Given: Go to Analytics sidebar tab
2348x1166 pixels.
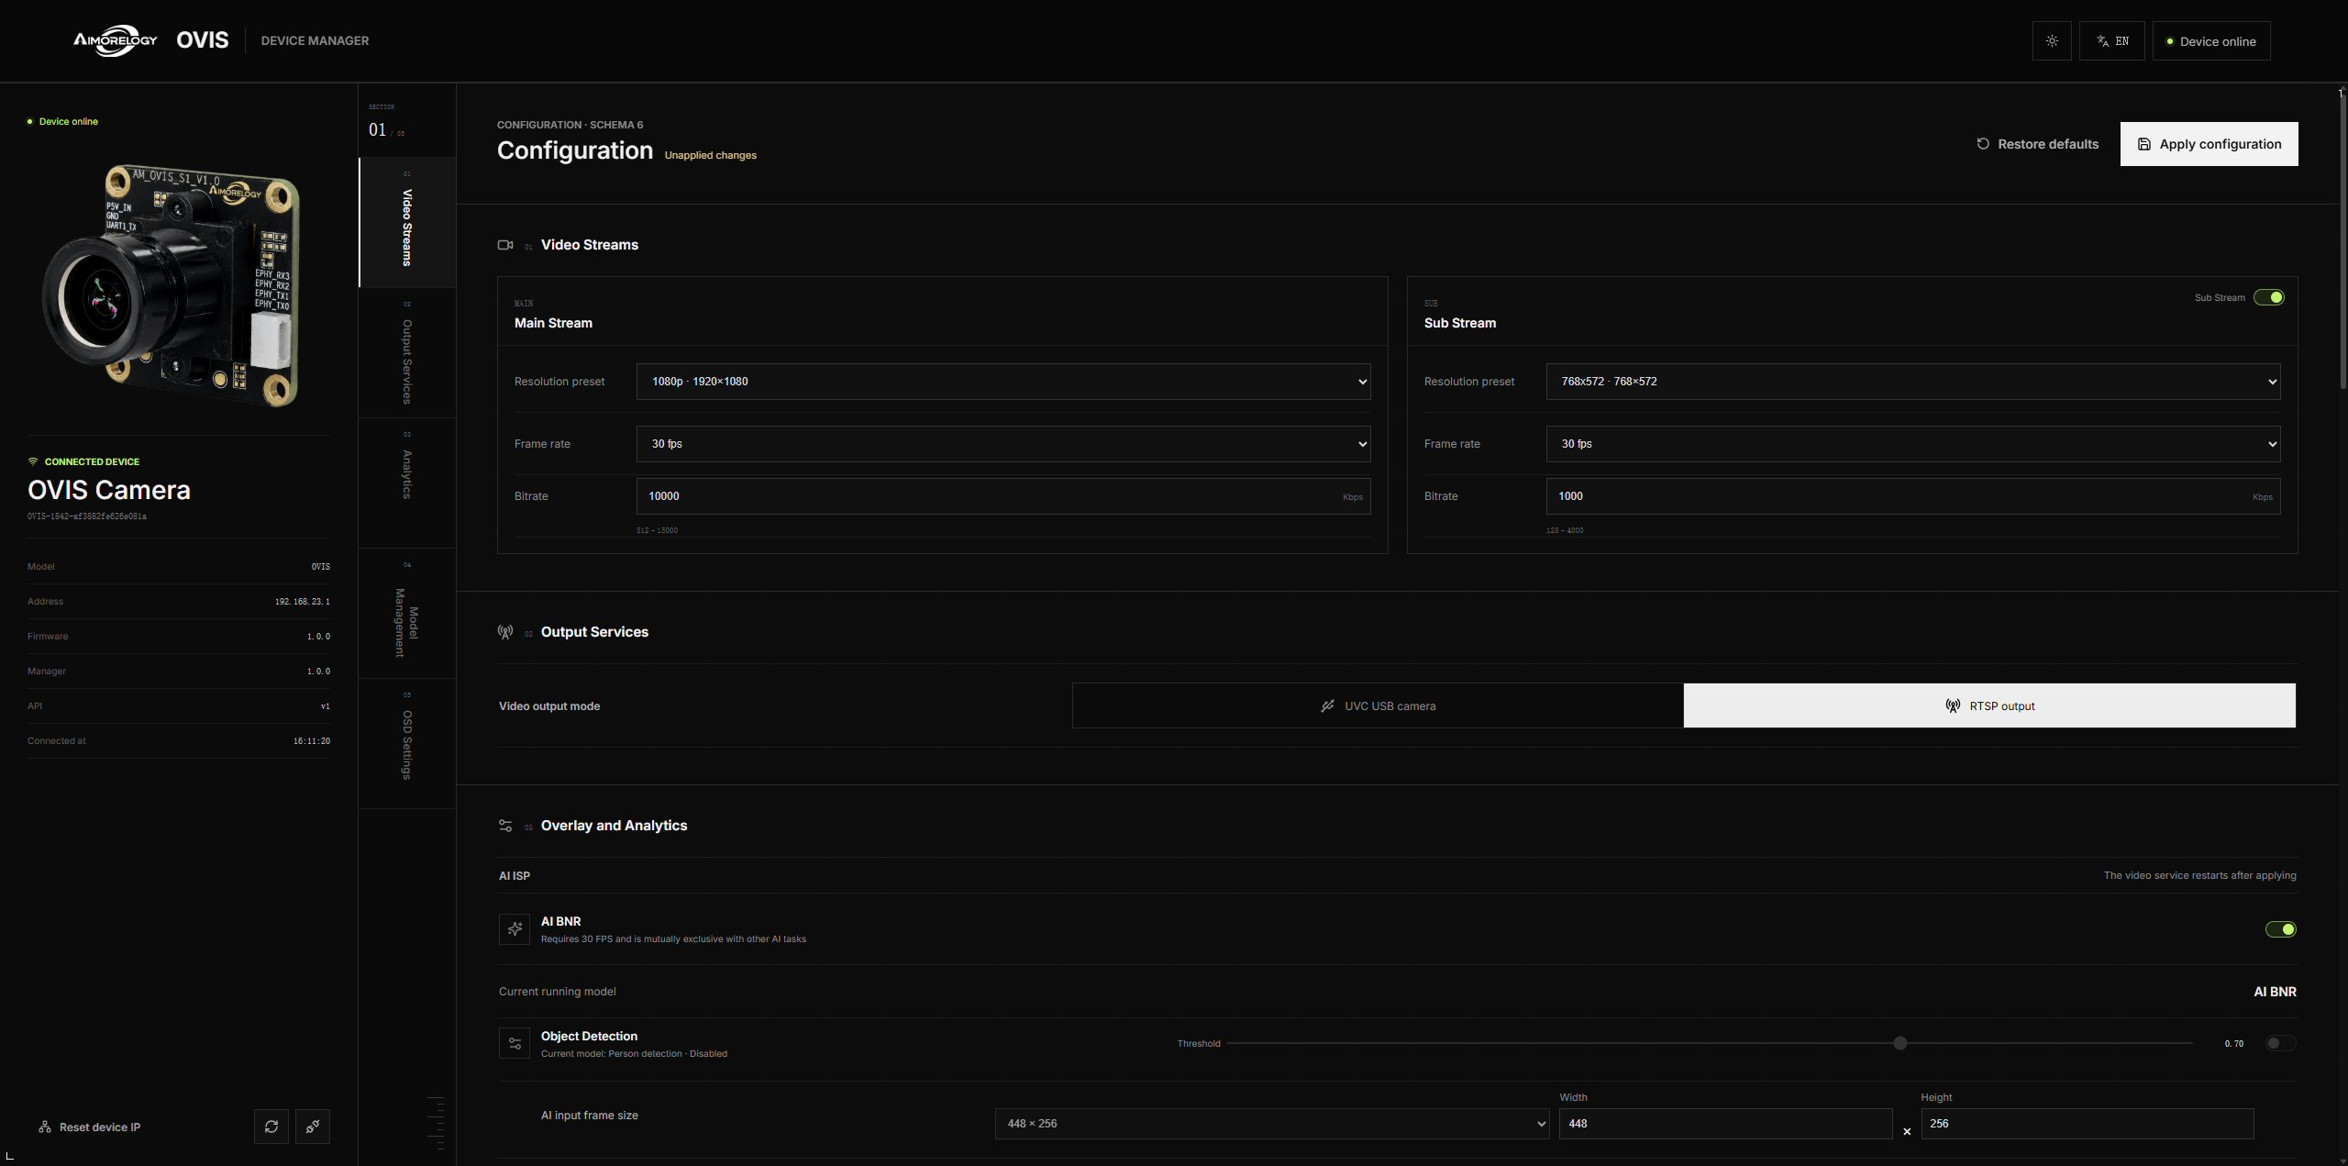Looking at the screenshot, I should [x=407, y=483].
